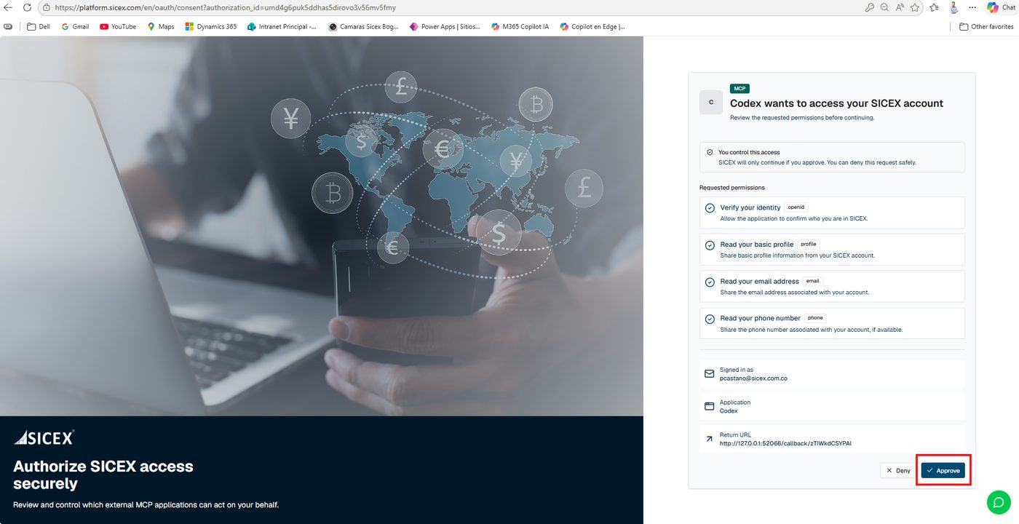The image size is (1019, 524).
Task: Open the Maps bookmark
Action: click(x=161, y=26)
